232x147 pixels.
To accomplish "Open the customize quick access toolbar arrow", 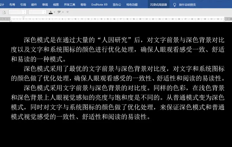I will pos(67,12).
